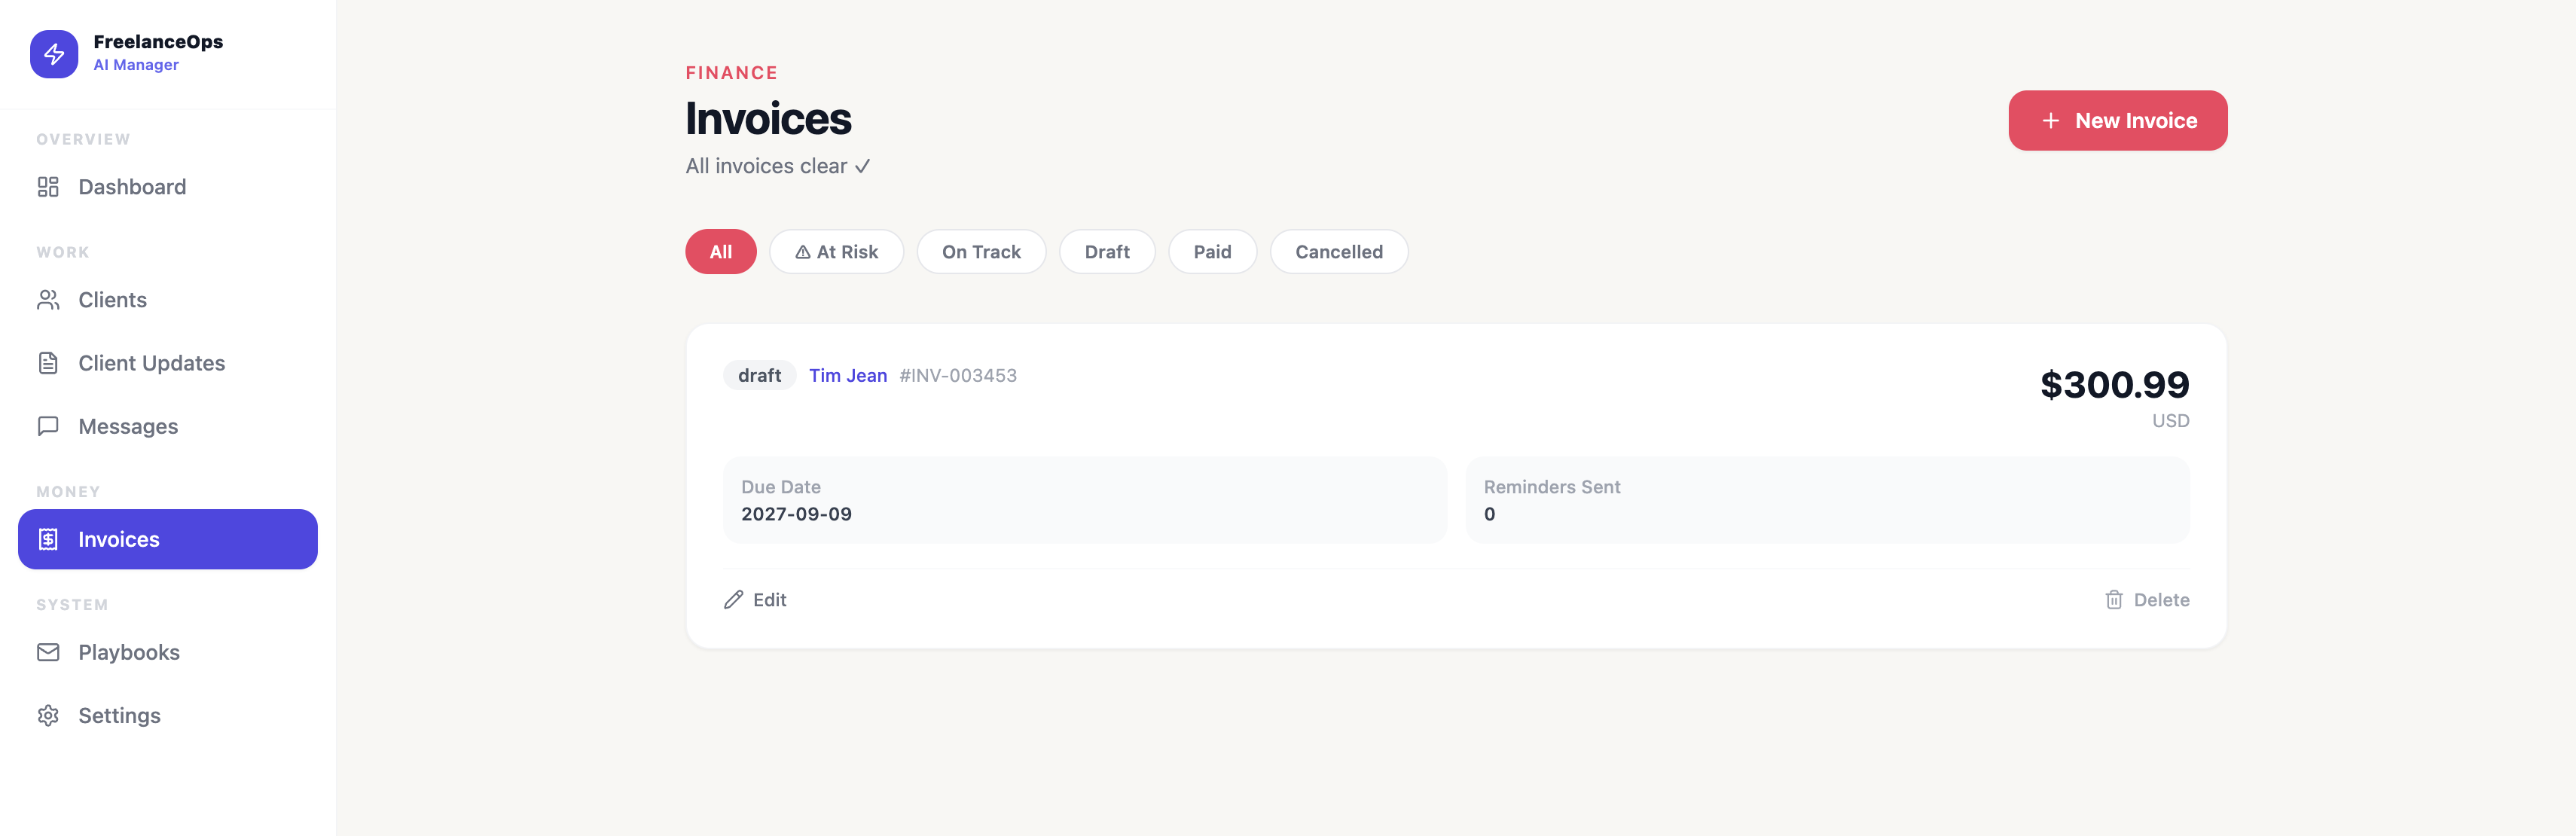
Task: Open Client Updates via the document icon
Action: point(48,363)
